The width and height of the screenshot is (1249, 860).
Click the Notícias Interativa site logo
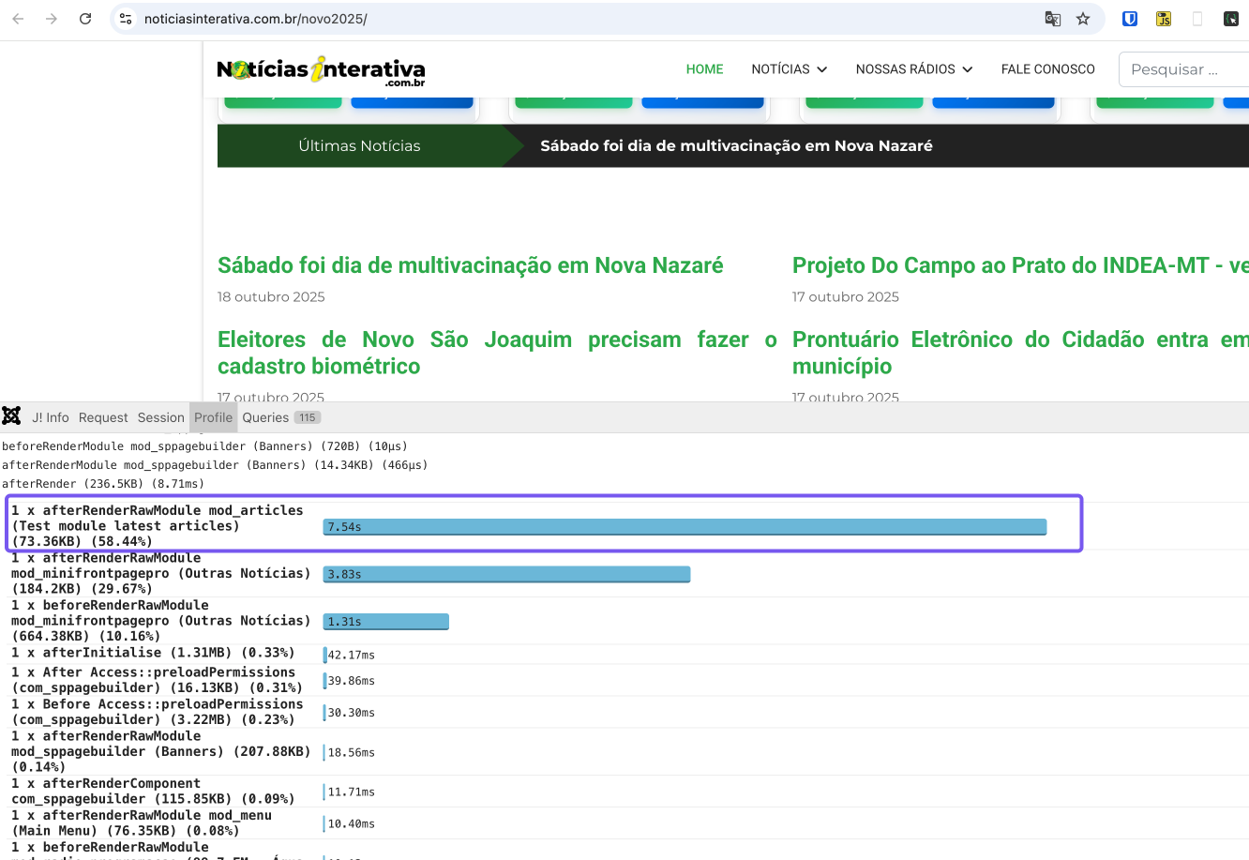[x=321, y=70]
